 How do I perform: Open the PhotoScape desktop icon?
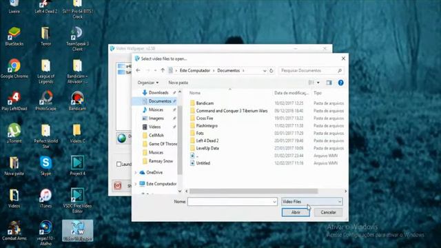[45, 101]
